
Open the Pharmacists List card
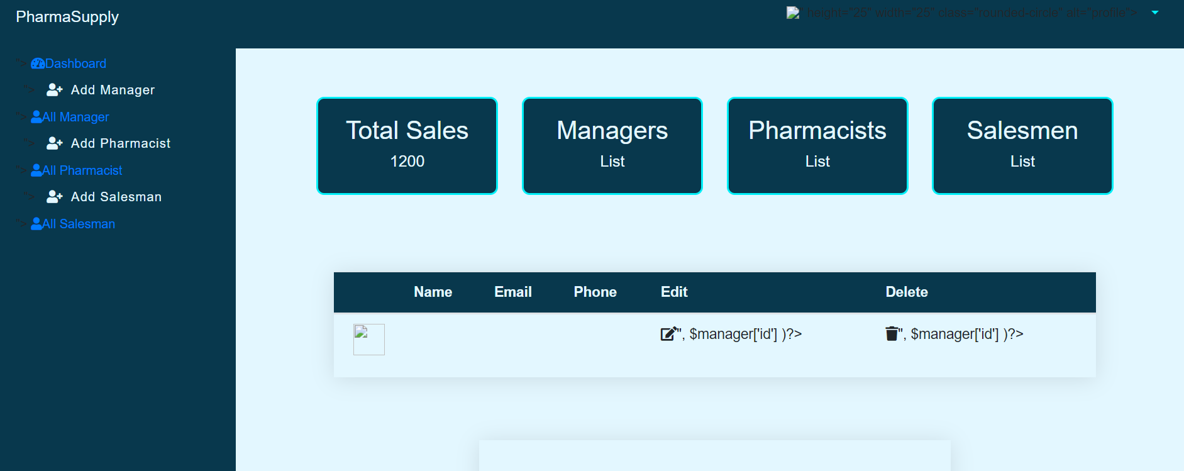[x=817, y=146]
